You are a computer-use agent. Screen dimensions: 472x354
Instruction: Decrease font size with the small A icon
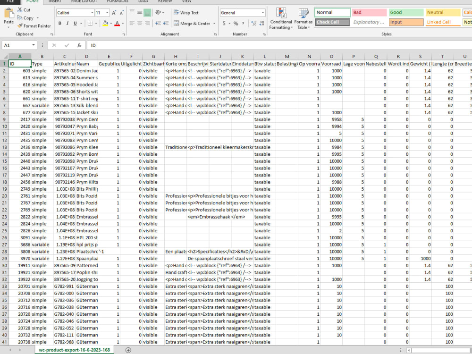pos(122,13)
